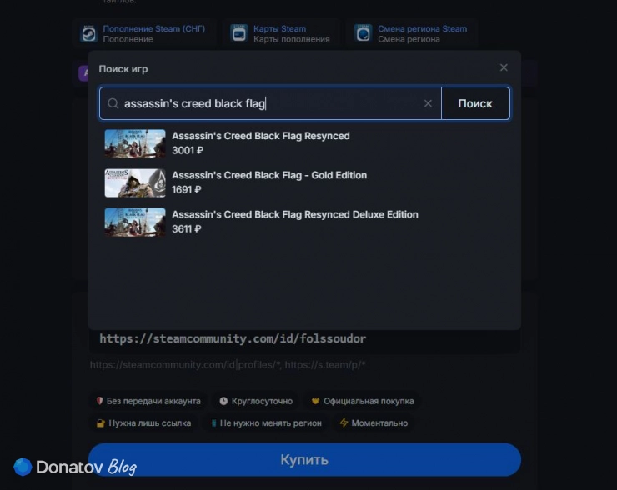Click the Моментально badge
617x490 pixels.
click(374, 422)
